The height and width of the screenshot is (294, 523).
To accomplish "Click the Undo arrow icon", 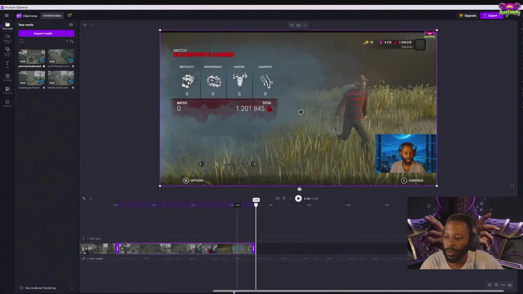I will pyautogui.click(x=85, y=25).
